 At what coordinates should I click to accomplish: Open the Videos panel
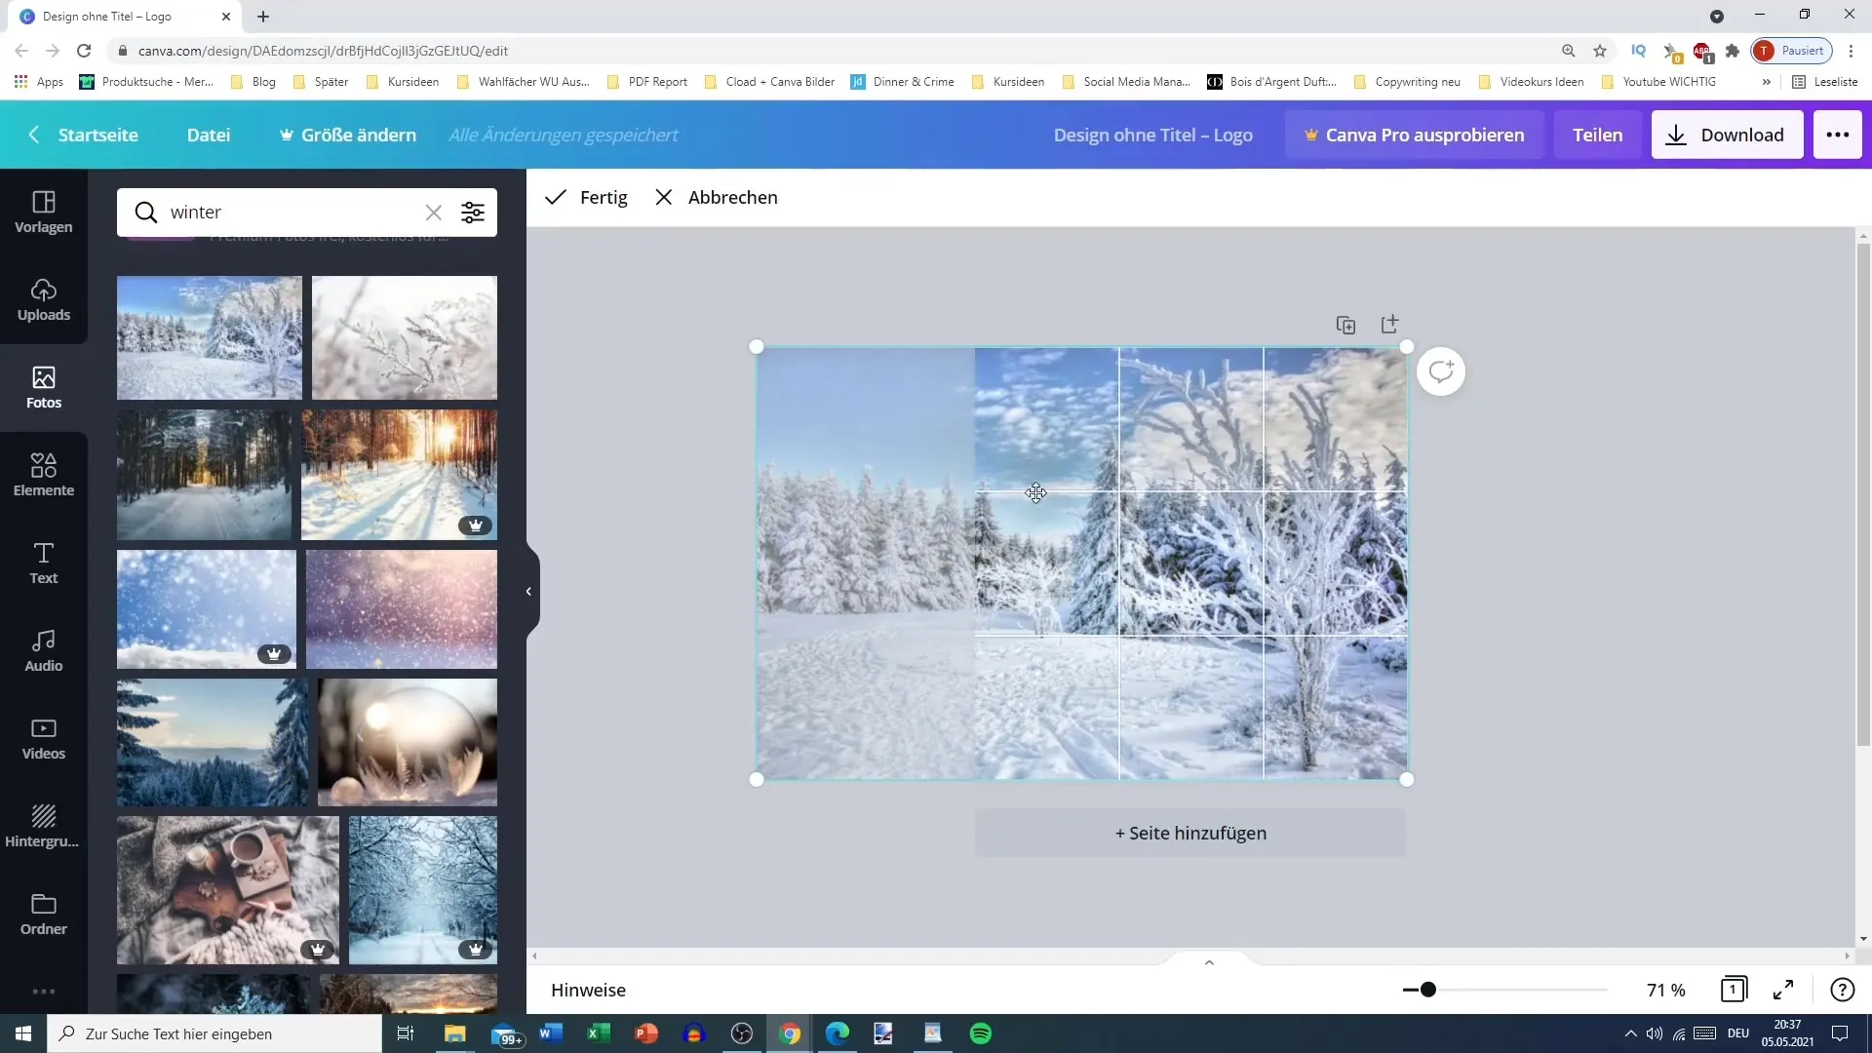point(44,739)
